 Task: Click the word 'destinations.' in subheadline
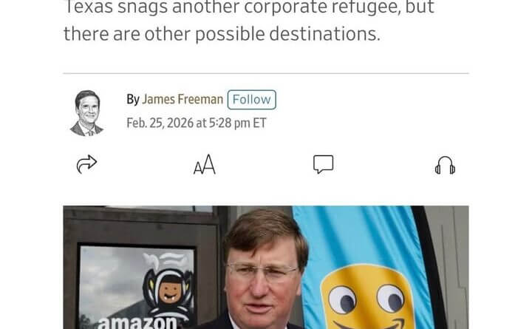click(324, 34)
